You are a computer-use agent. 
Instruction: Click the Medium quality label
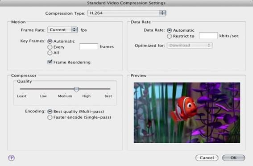65,96
